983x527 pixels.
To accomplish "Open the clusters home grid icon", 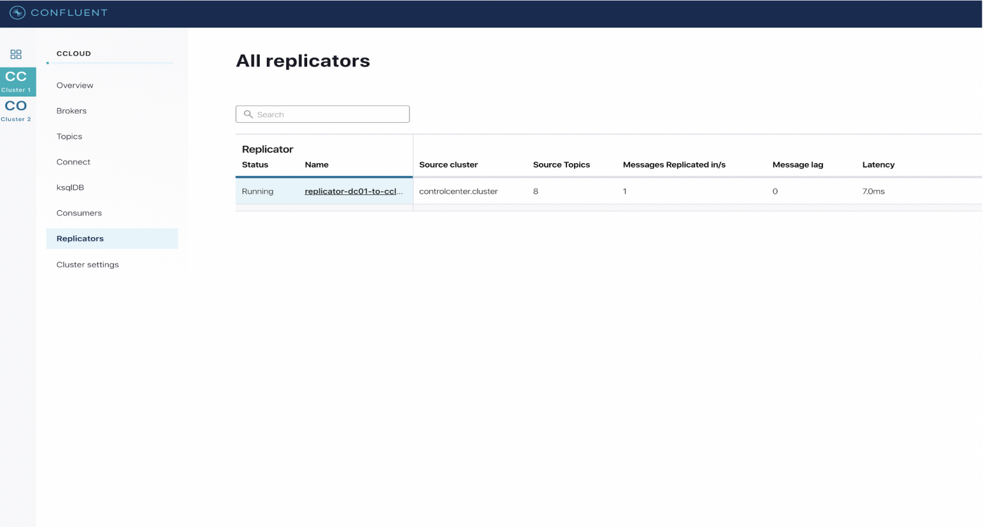I will [x=15, y=54].
